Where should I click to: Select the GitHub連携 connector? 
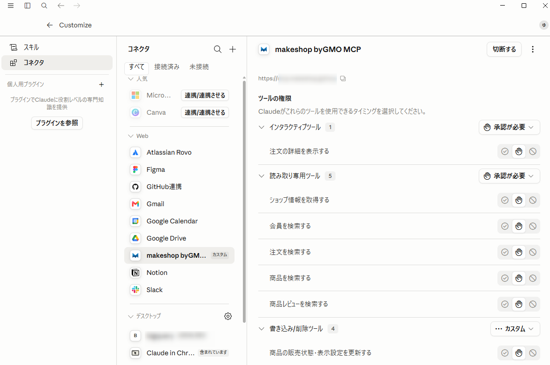pyautogui.click(x=179, y=187)
